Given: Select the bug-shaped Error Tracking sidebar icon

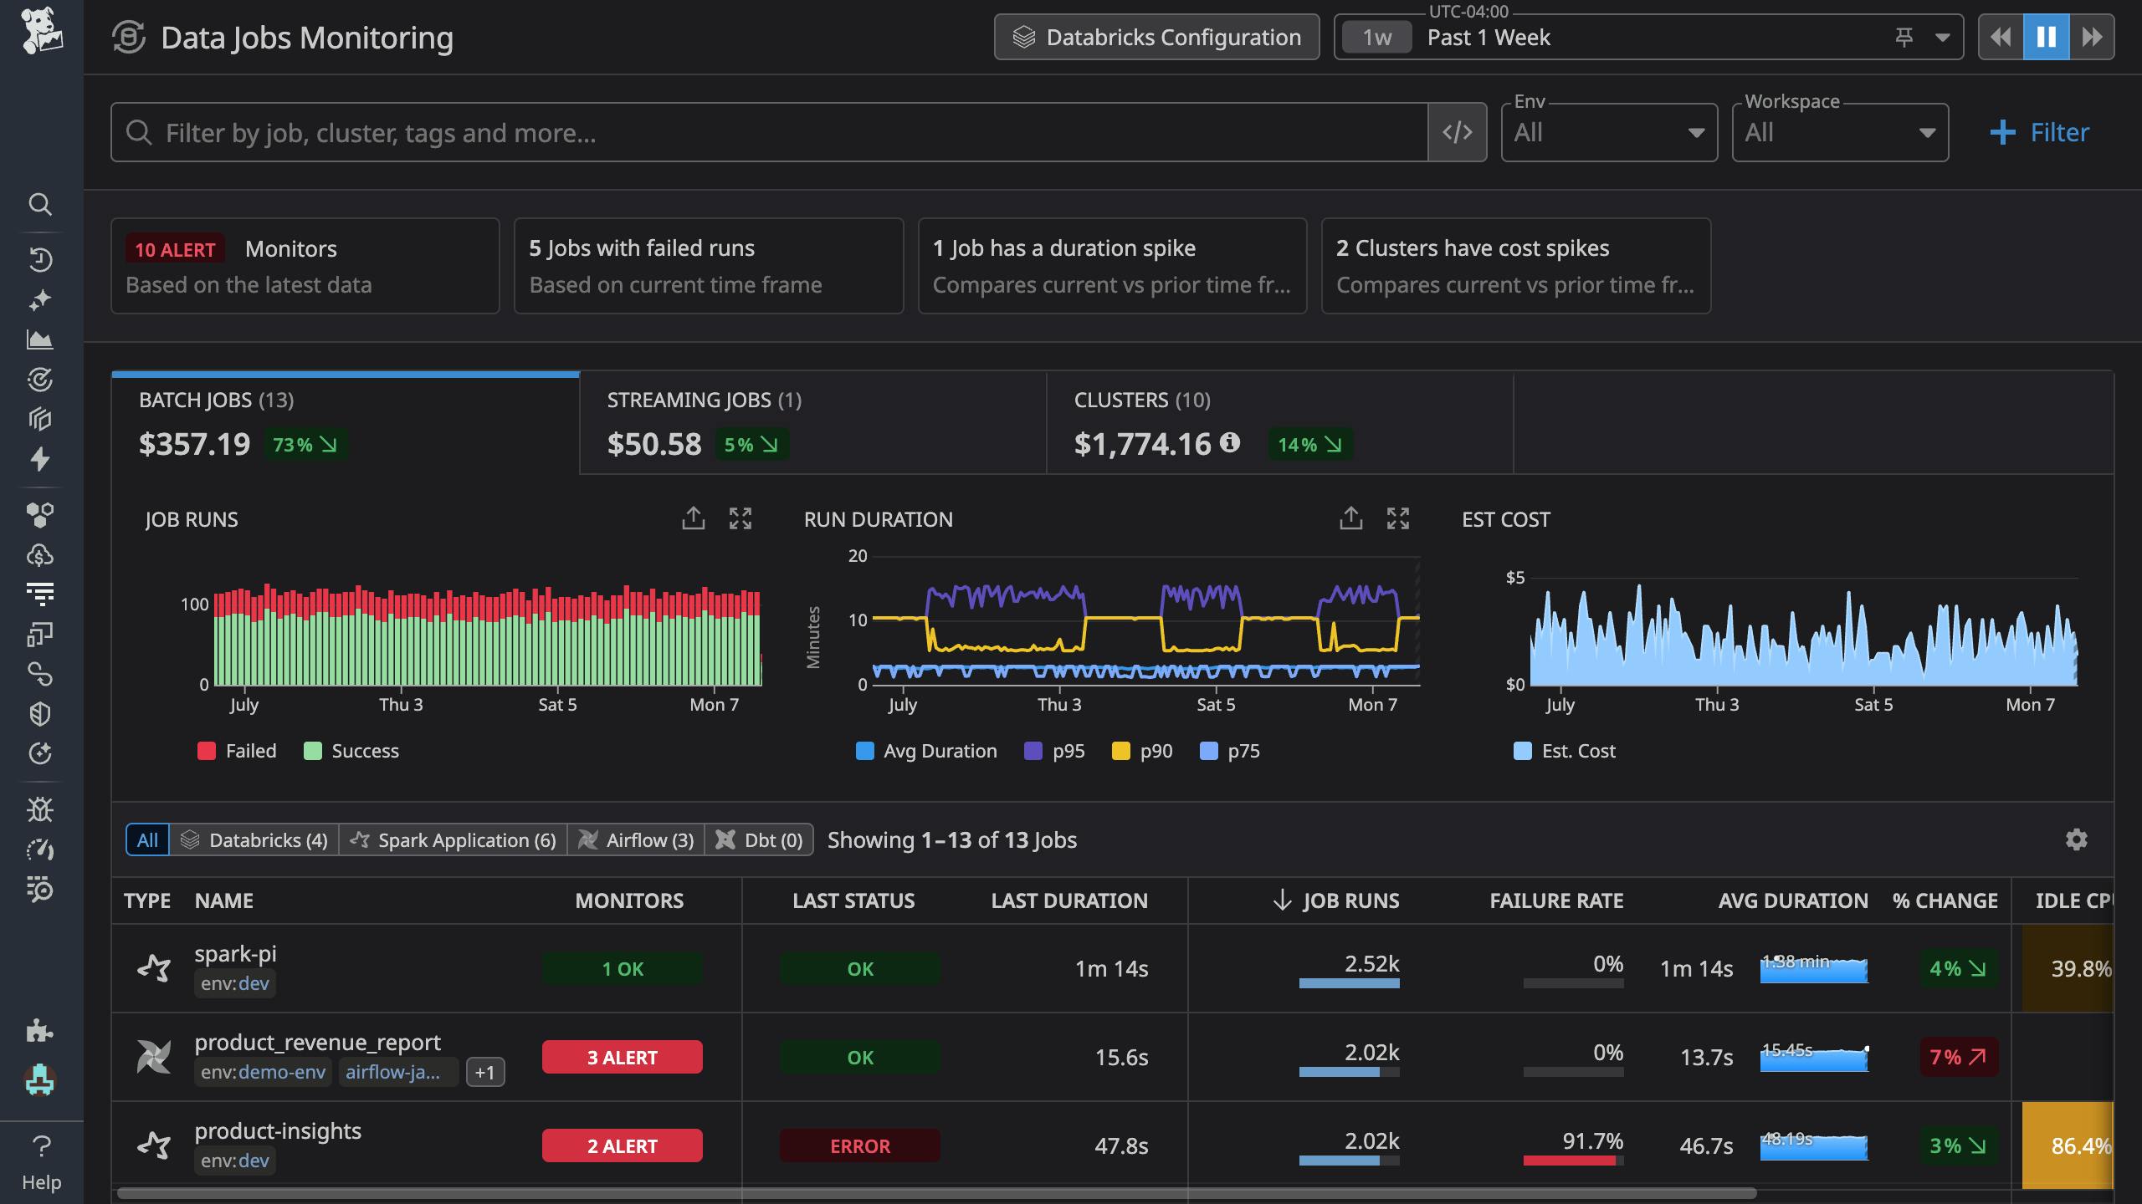Looking at the screenshot, I should coord(41,809).
